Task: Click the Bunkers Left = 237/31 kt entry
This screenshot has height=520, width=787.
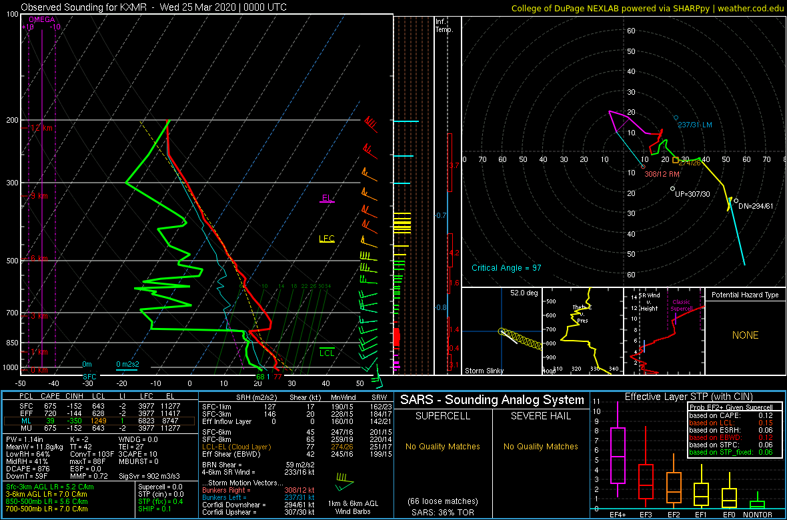Action: tap(258, 497)
